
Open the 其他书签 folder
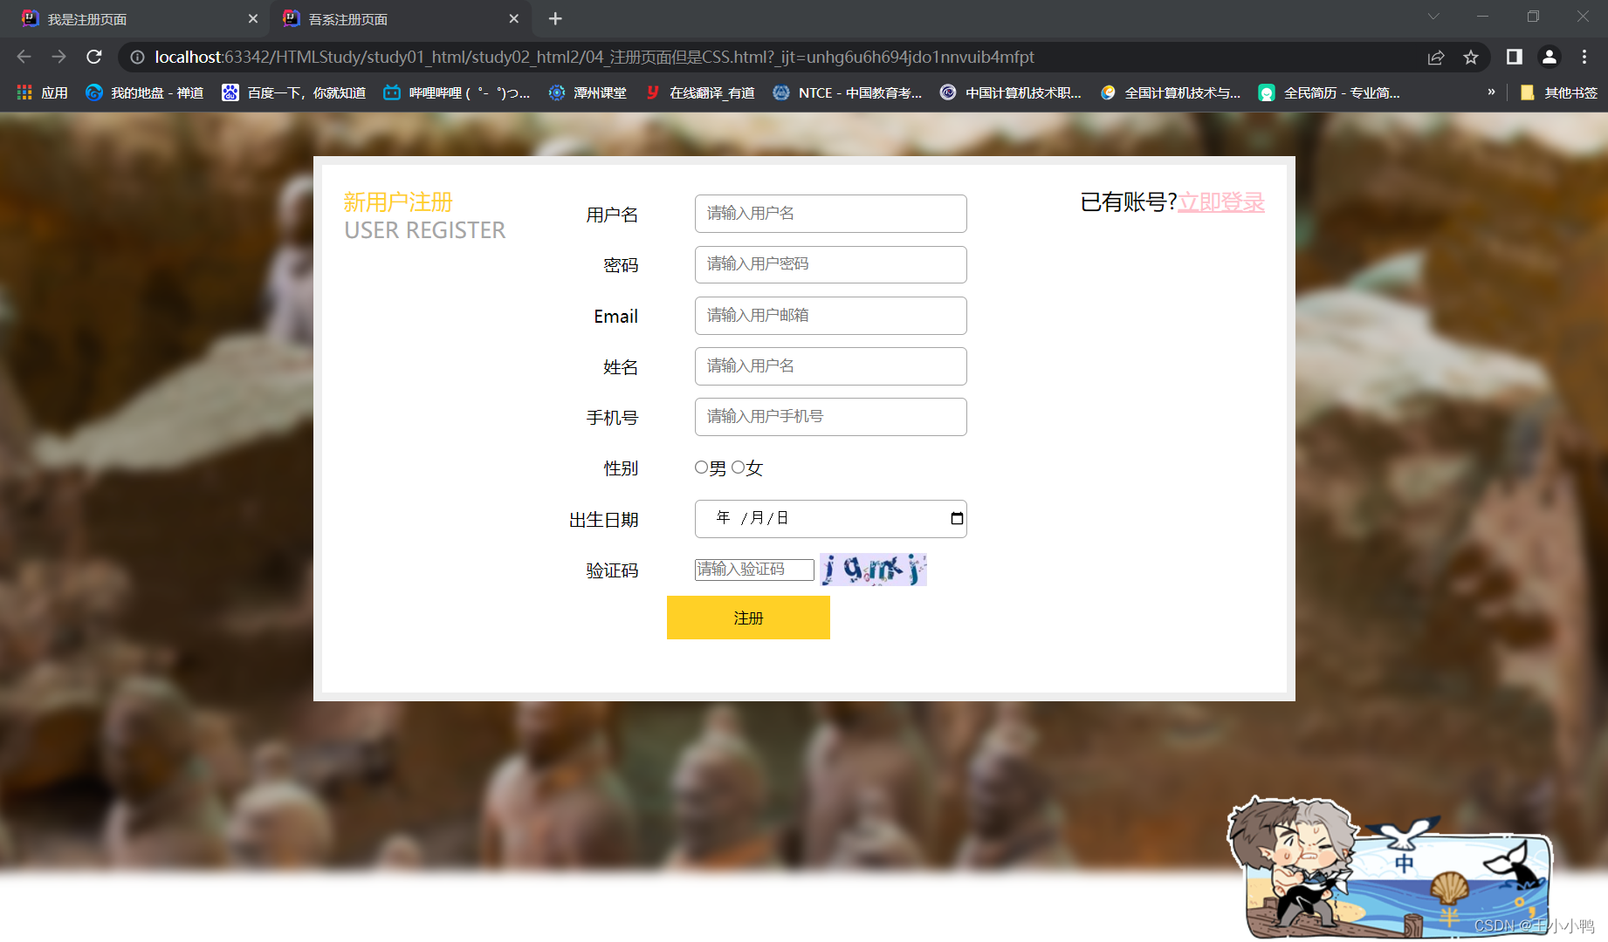click(1558, 92)
